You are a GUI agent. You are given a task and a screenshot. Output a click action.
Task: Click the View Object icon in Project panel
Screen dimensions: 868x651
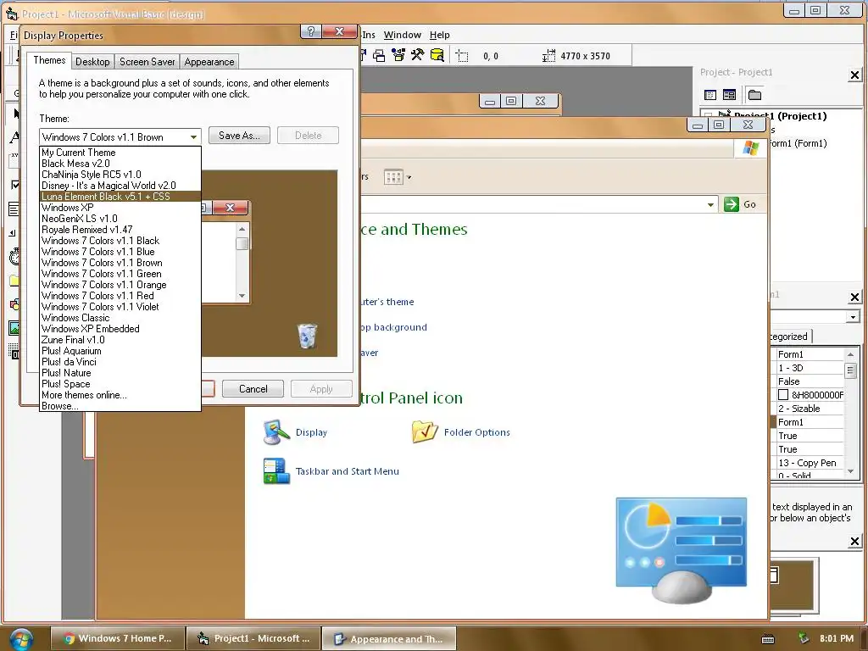pos(730,95)
